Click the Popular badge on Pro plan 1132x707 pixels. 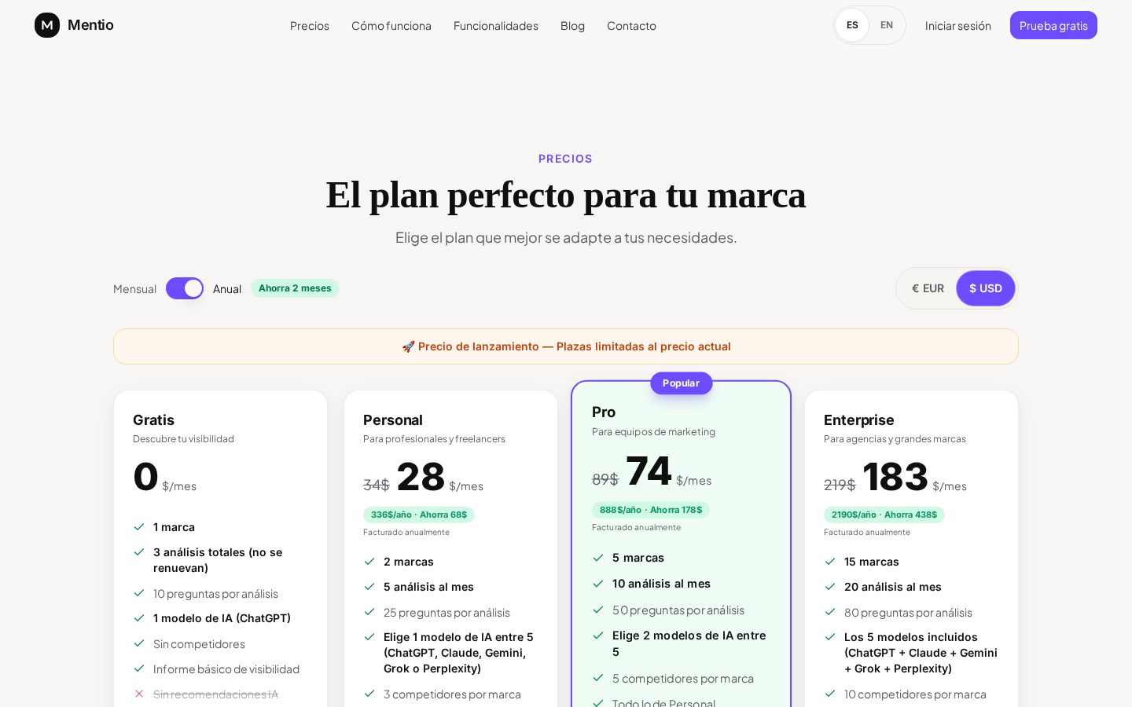point(681,383)
